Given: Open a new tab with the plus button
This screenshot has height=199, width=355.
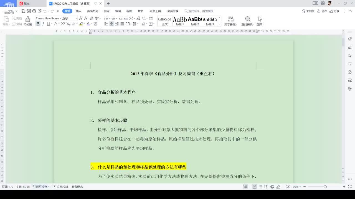Looking at the screenshot, I should point(108,3).
